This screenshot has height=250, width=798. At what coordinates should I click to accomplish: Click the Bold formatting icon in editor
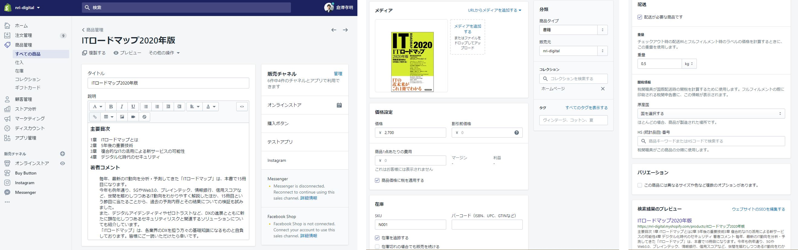[x=111, y=106]
